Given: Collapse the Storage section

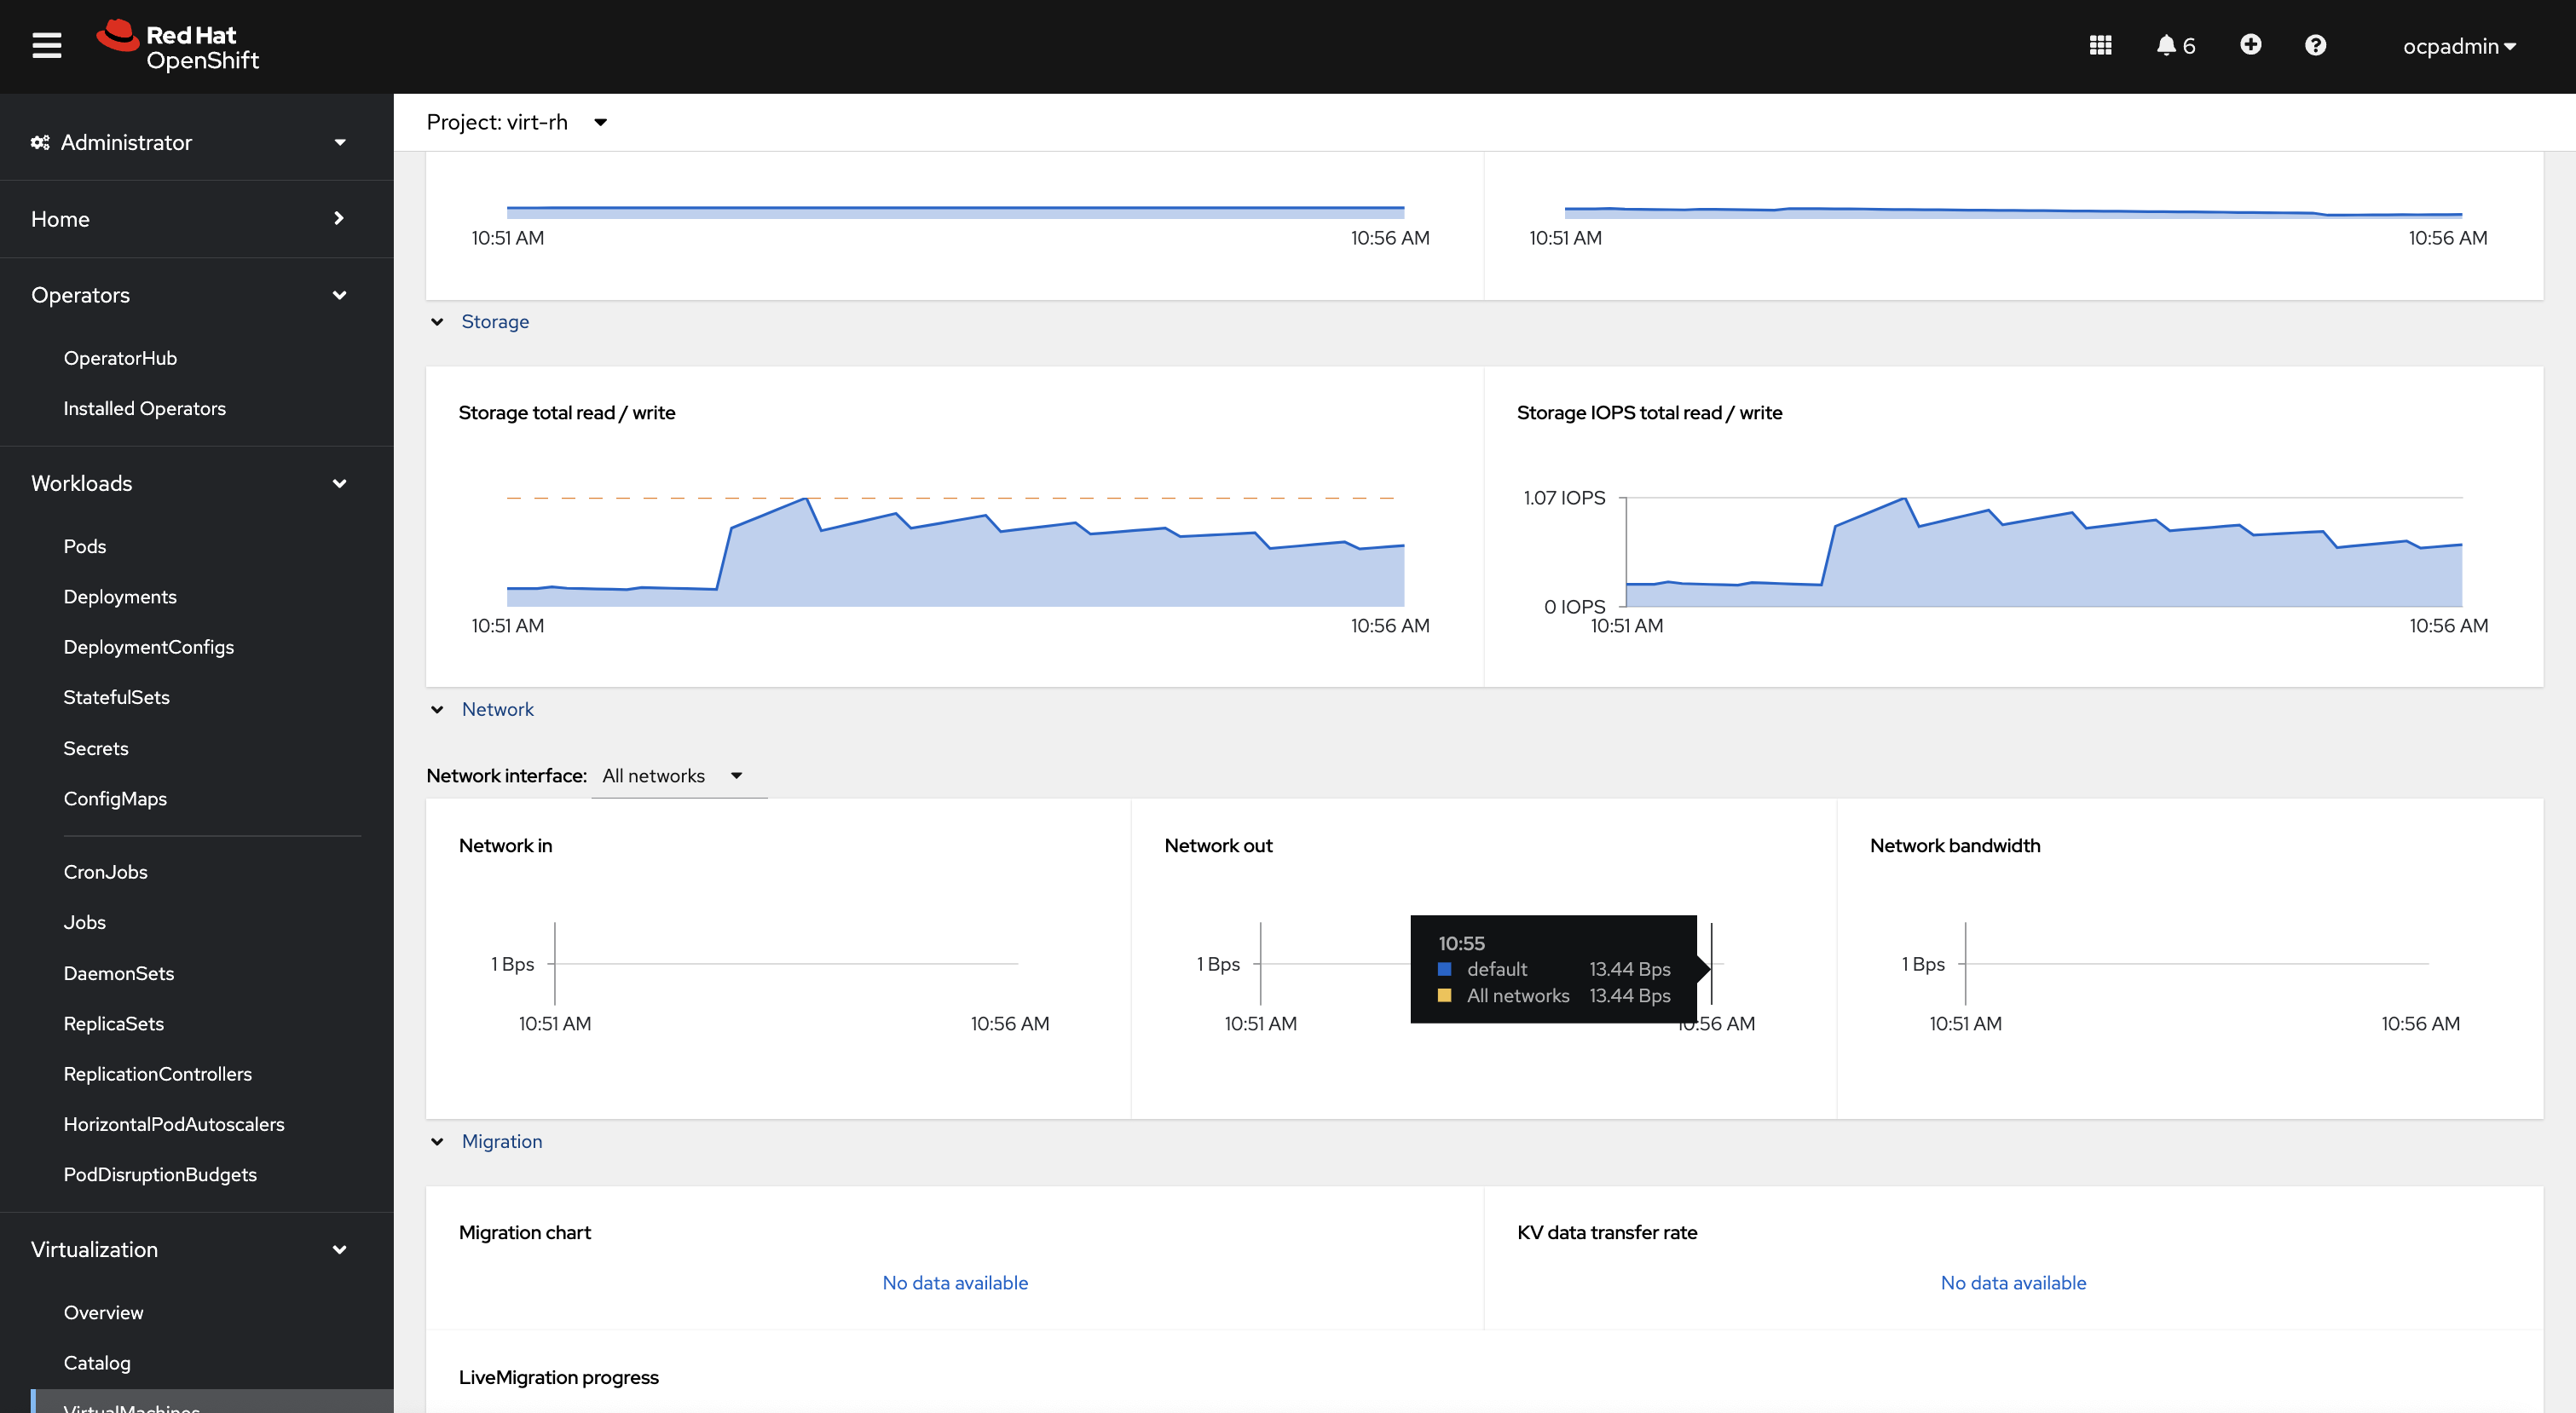Looking at the screenshot, I should tap(437, 322).
